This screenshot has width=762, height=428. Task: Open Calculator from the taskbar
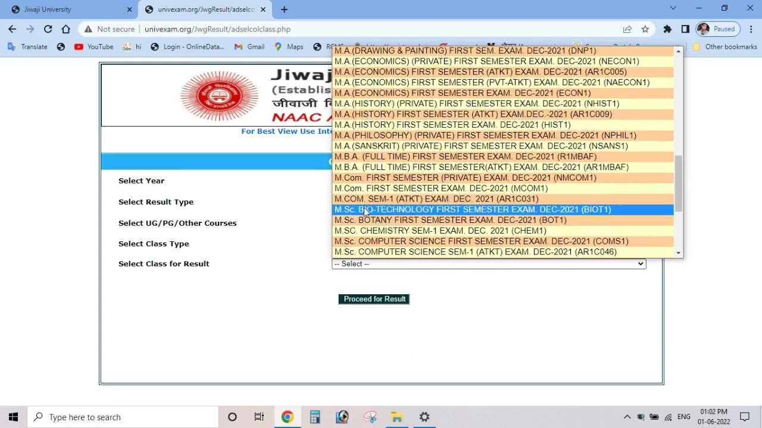pos(315,417)
